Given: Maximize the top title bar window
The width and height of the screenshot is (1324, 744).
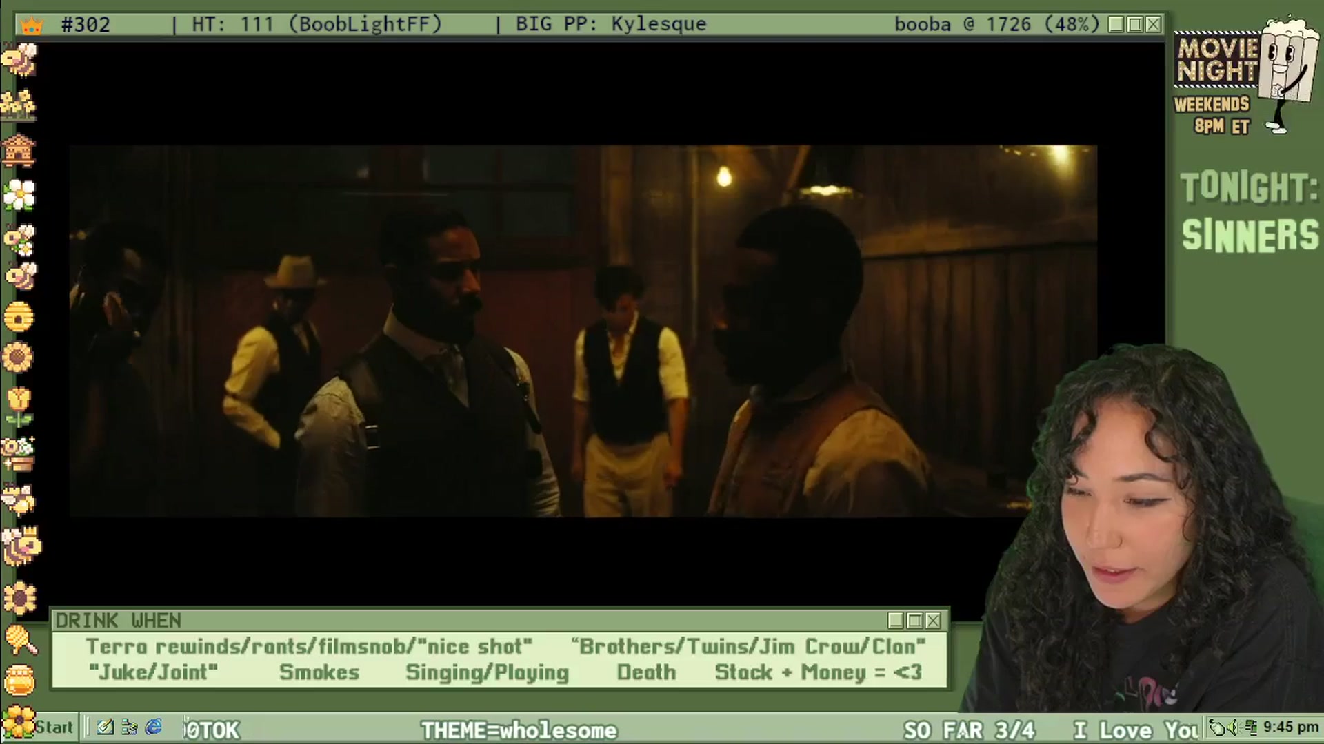Looking at the screenshot, I should coord(1135,25).
